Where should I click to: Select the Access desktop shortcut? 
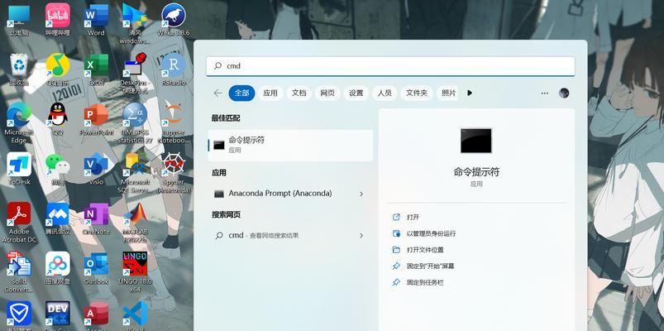pyautogui.click(x=96, y=316)
